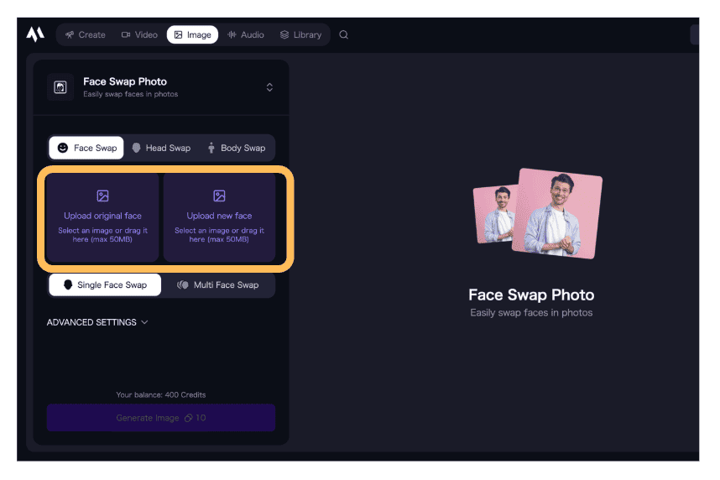
Task: Switch to the Video tab
Action: 139,34
